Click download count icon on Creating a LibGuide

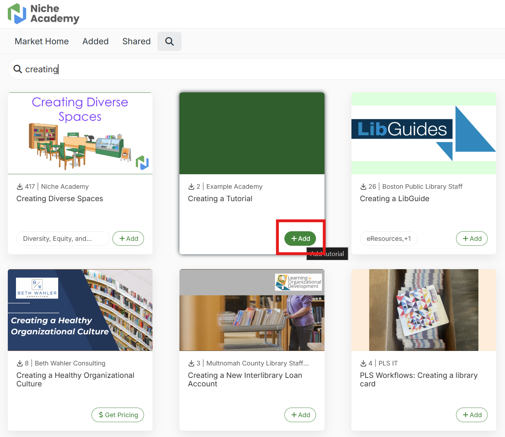point(364,187)
